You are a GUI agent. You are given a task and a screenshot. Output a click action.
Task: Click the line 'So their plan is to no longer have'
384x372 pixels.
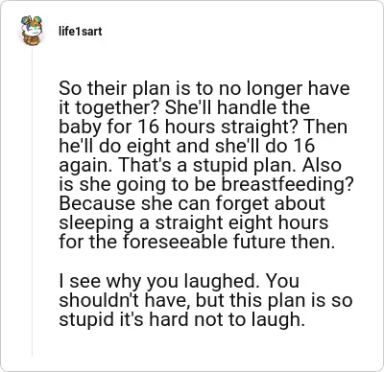pyautogui.click(x=204, y=88)
